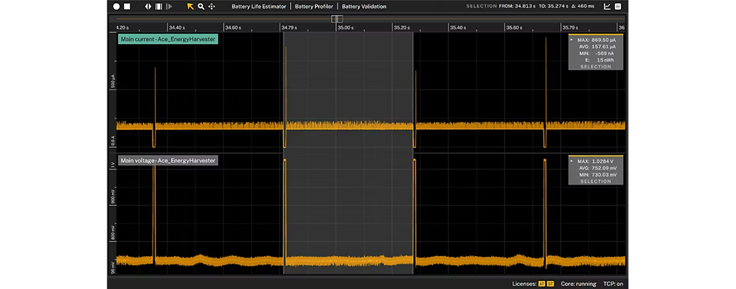This screenshot has height=289, width=736.
Task: Click the MIN -569 nA value
Action: 596,53
